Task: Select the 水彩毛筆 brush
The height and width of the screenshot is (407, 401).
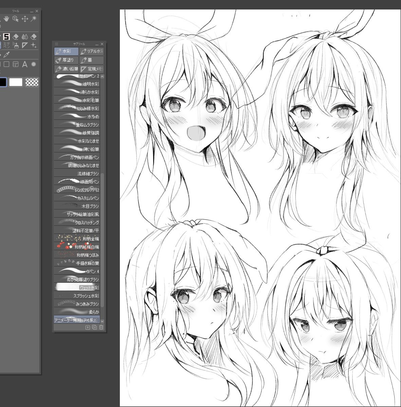Action: click(x=77, y=100)
